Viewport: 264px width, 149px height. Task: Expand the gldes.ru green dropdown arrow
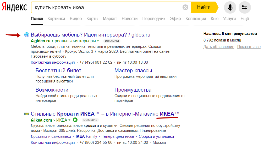98,41
